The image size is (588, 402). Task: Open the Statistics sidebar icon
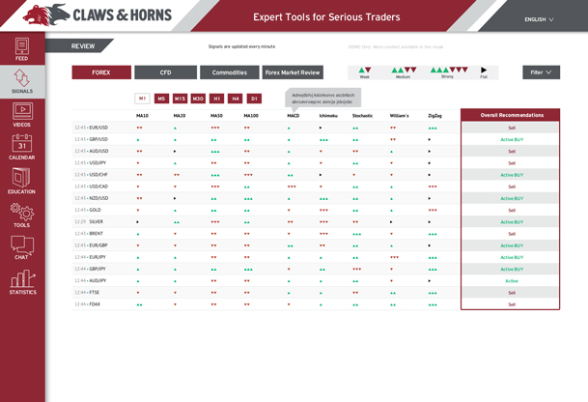point(21,281)
